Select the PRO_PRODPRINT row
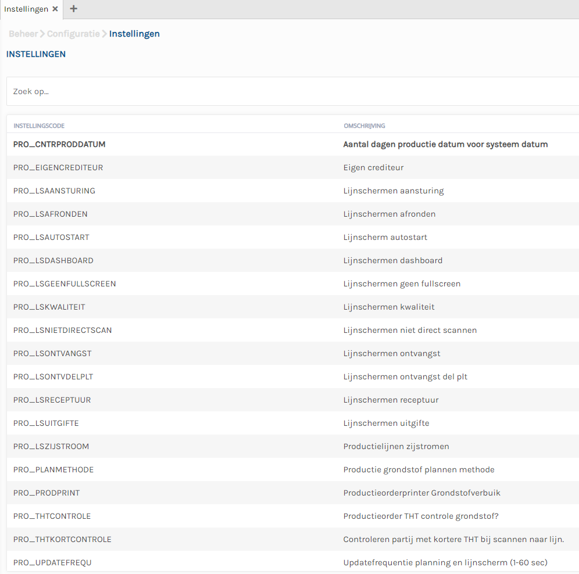Image resolution: width=579 pixels, height=574 pixels. point(47,493)
